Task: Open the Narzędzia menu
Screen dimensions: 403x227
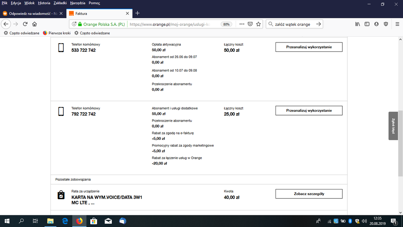Action: click(77, 3)
